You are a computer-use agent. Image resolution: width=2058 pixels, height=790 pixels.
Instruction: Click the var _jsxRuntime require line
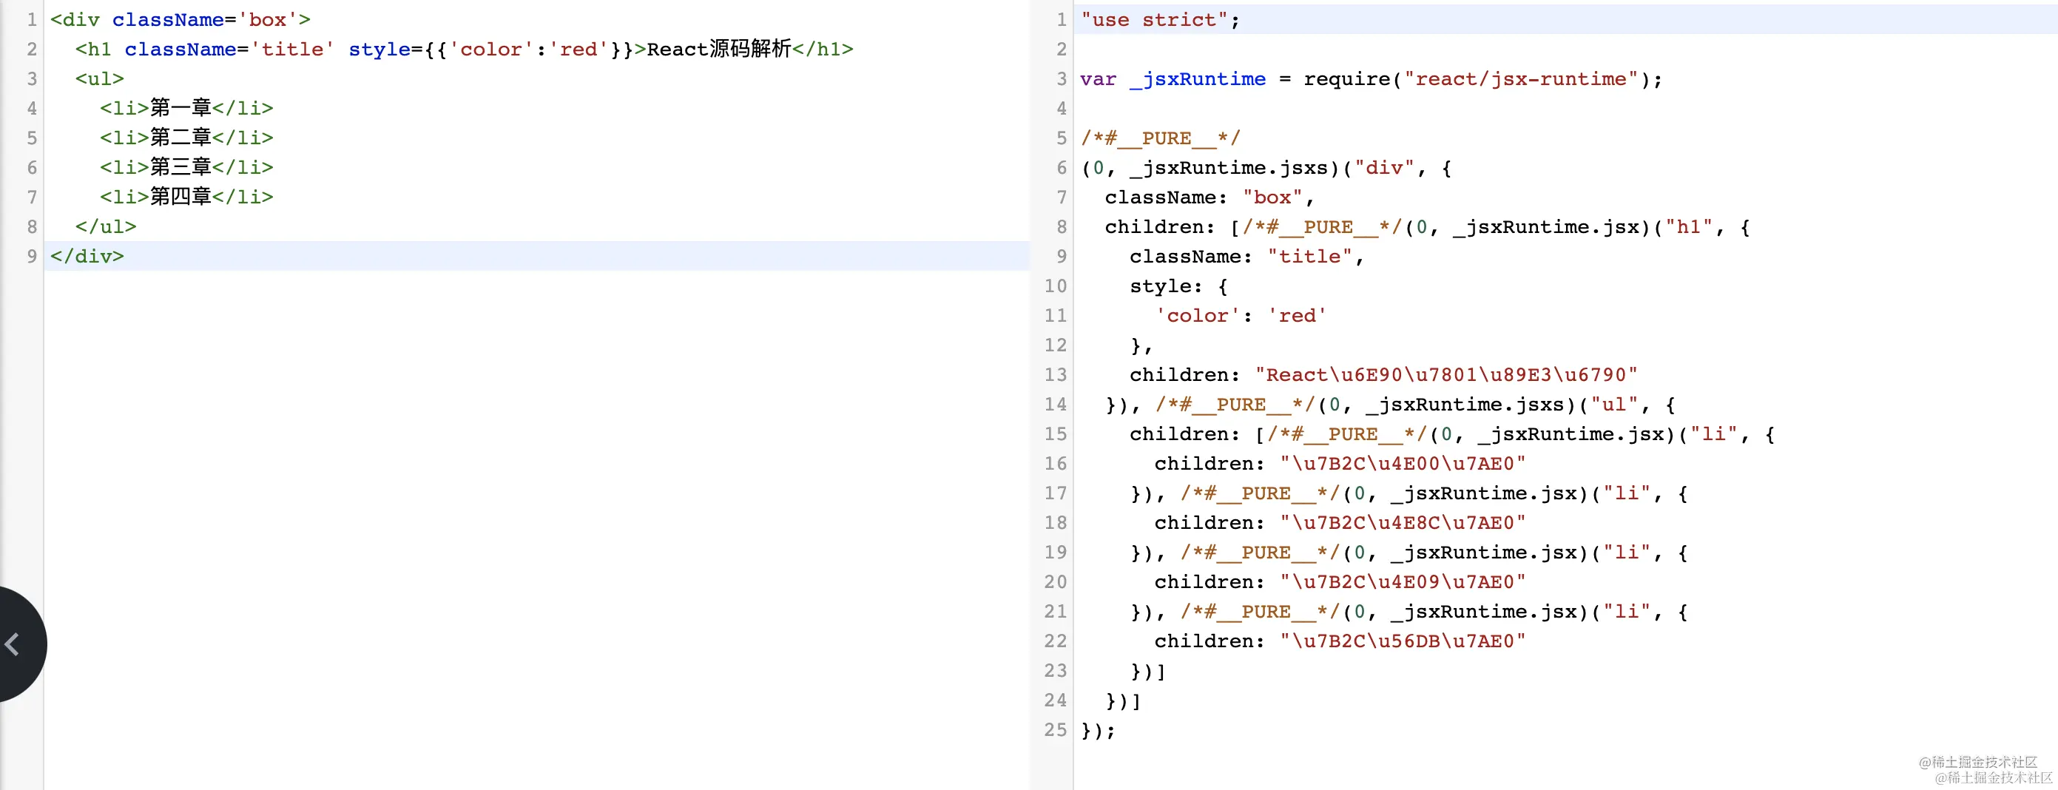click(x=1371, y=78)
